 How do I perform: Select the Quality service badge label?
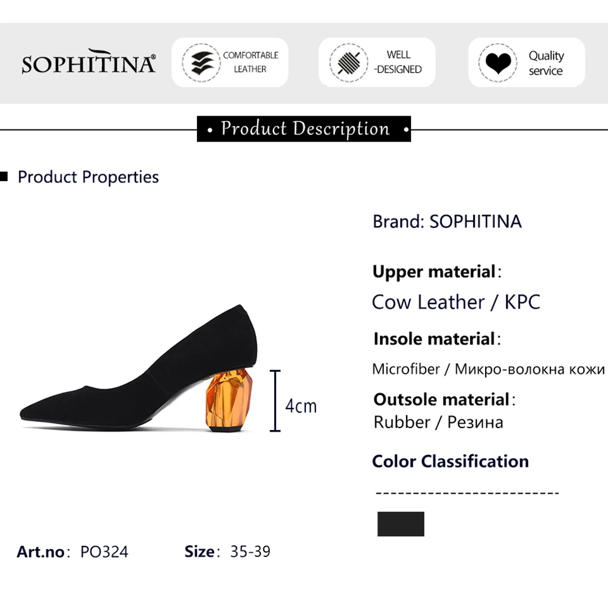[x=546, y=63]
